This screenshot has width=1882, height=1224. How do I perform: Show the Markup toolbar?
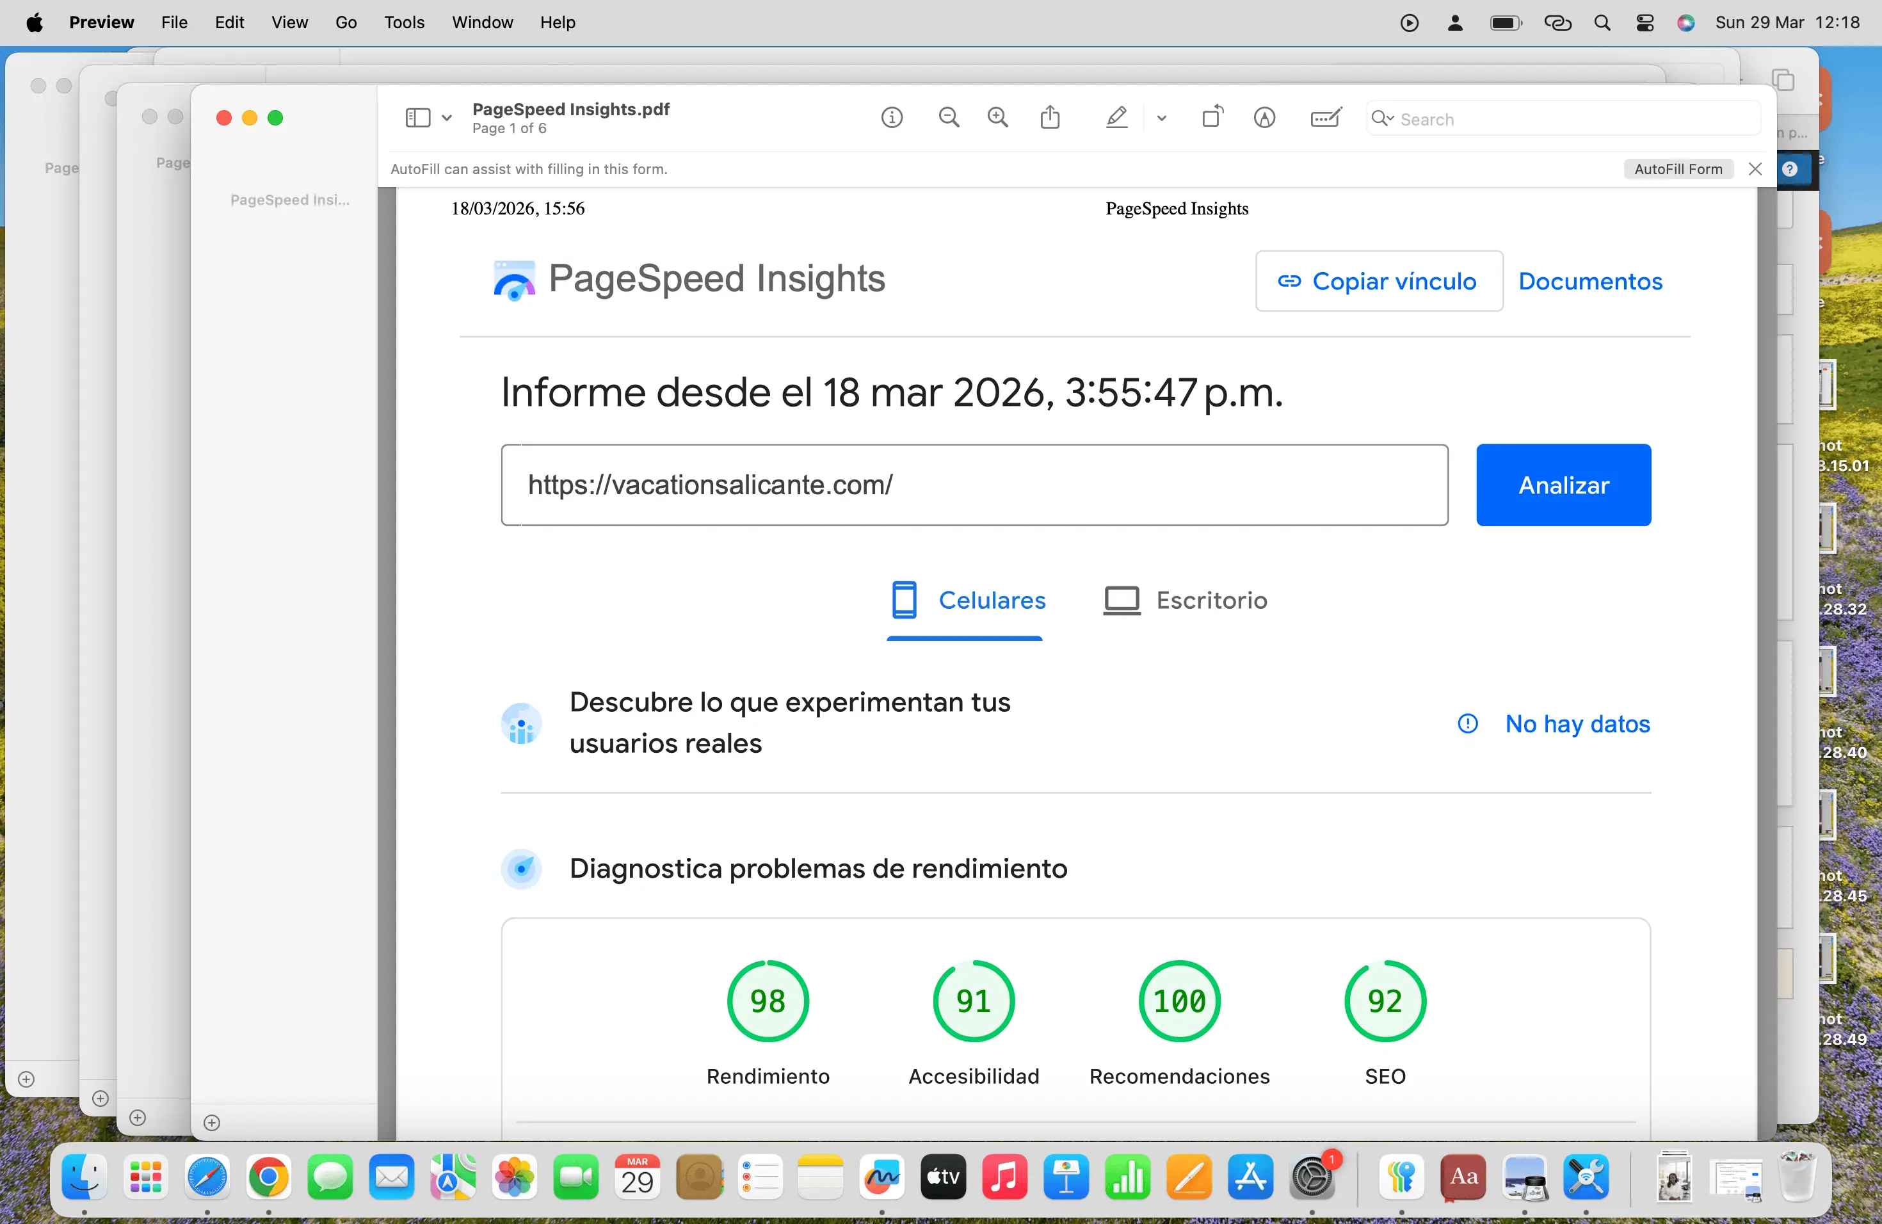tap(1264, 118)
